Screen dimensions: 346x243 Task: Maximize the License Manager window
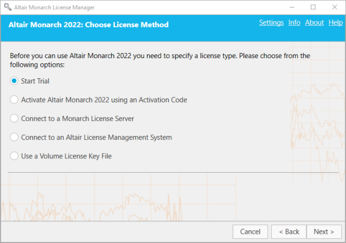313,7
